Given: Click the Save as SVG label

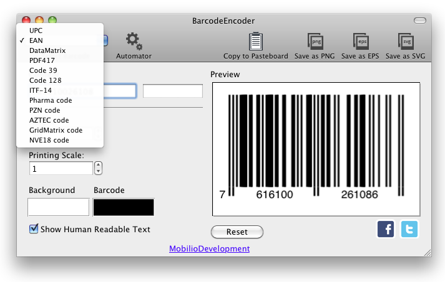Looking at the screenshot, I should 406,56.
